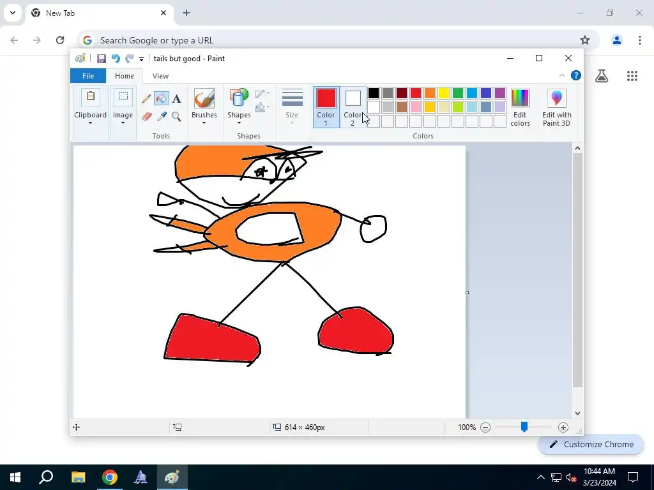This screenshot has height=490, width=654.
Task: Open the Chrome profile icon
Action: point(616,40)
